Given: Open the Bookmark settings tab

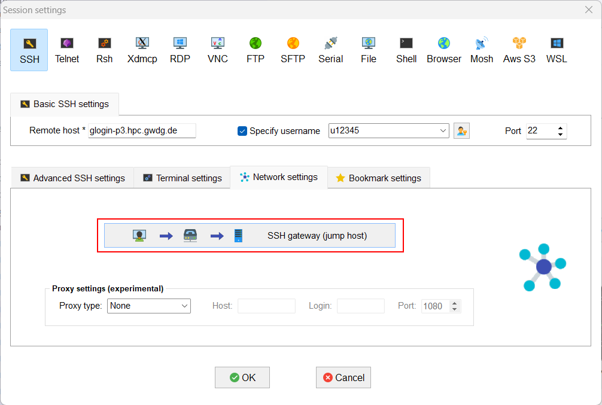Looking at the screenshot, I should pyautogui.click(x=378, y=177).
